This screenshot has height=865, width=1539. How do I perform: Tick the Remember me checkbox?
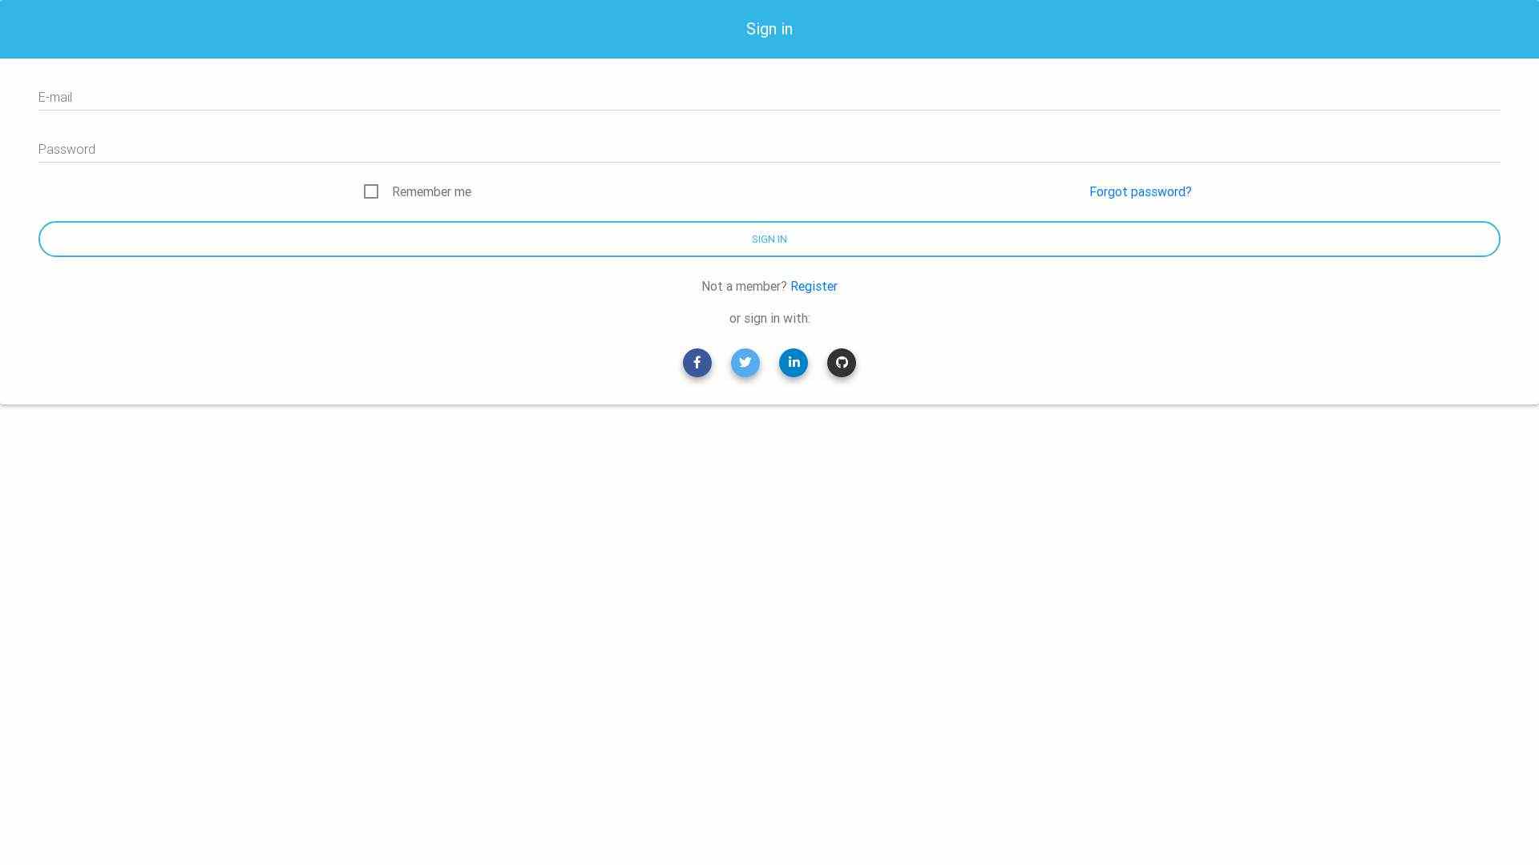[370, 191]
